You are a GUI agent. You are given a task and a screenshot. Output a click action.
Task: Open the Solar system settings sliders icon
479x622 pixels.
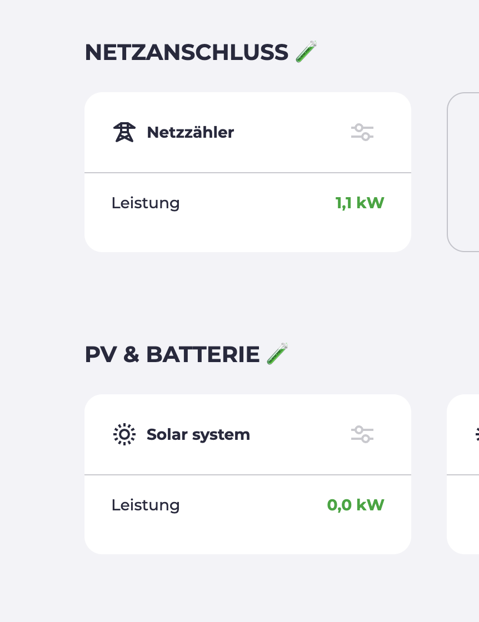coord(362,434)
